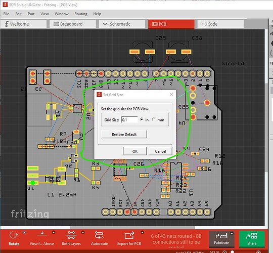
Task: Click the View from Above icon
Action: pyautogui.click(x=42, y=234)
